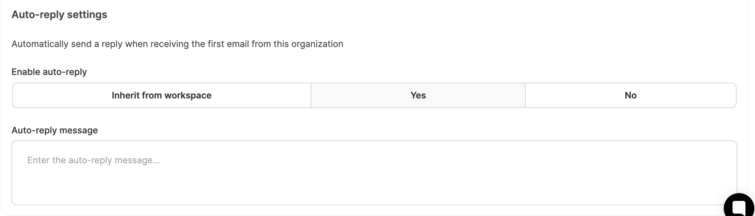The image size is (755, 216).
Task: Click the auto-reply description text
Action: click(x=177, y=44)
